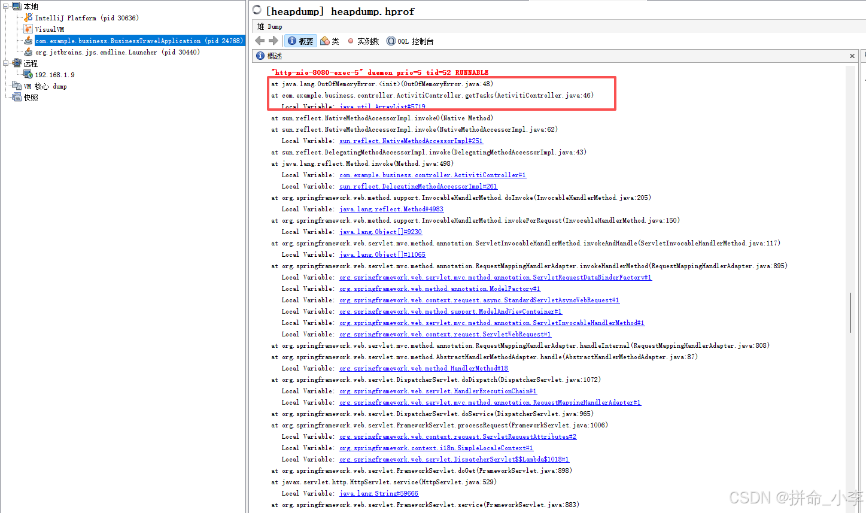Open link sun.reflect.DelegatingMethodAccessorImpl#261
866x513 pixels.
tap(418, 186)
